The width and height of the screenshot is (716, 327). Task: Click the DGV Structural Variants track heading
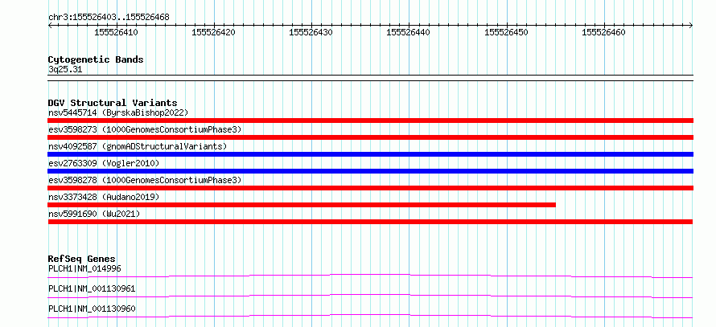113,103
